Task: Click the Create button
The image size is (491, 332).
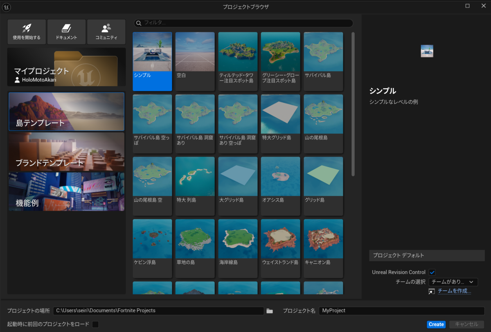Action: point(436,324)
